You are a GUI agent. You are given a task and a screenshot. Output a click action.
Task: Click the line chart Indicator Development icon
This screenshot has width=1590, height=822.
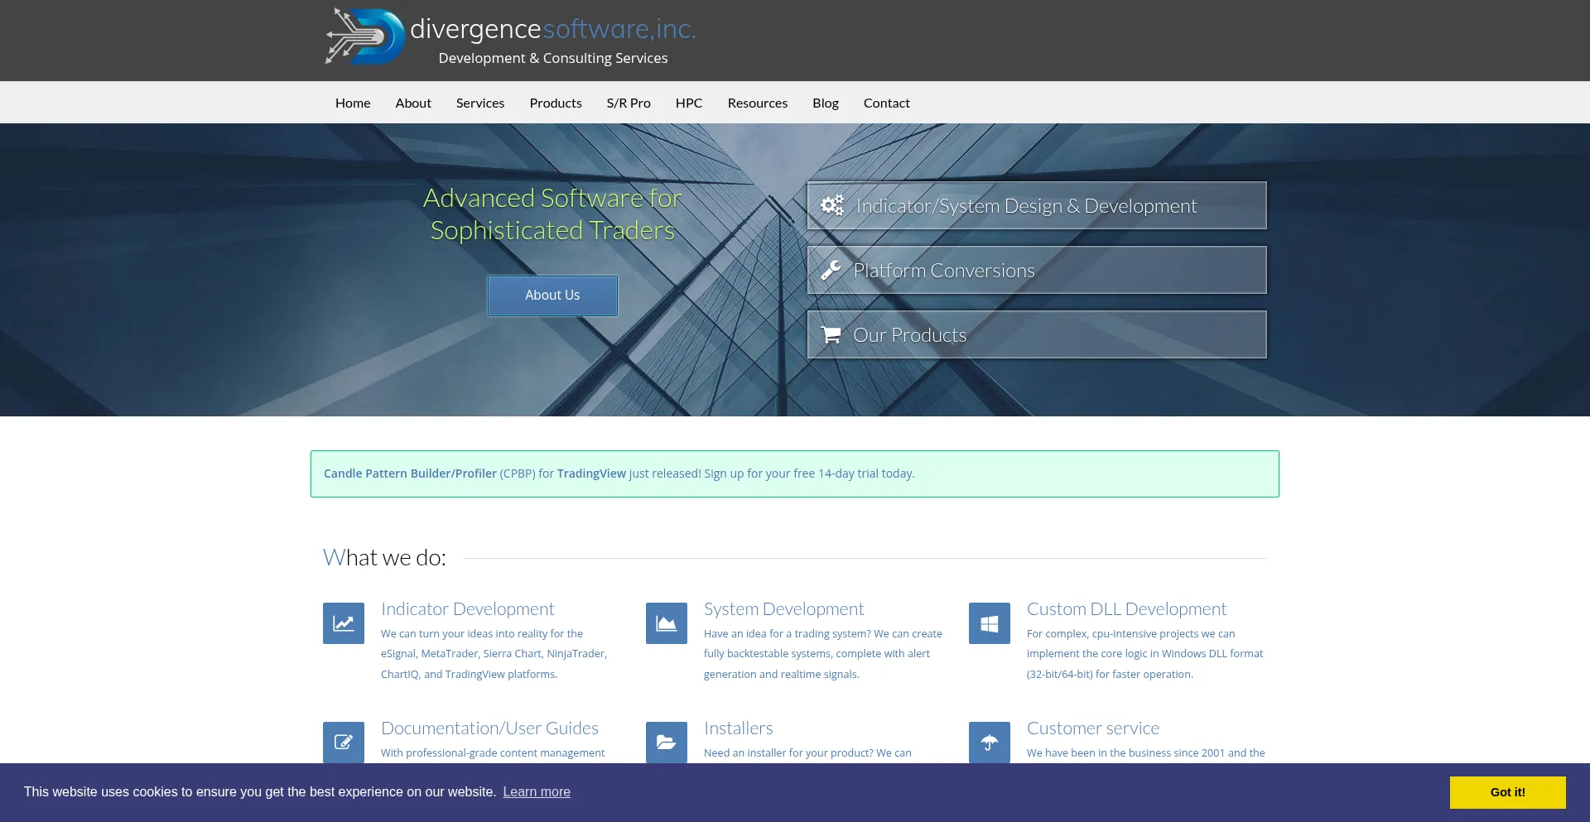click(344, 623)
